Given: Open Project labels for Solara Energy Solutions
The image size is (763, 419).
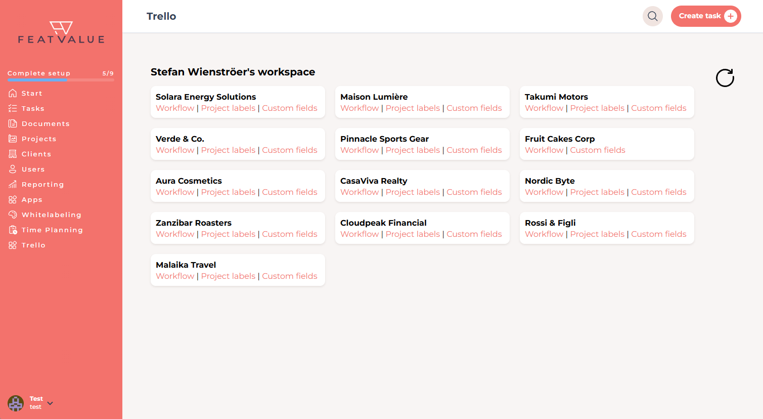Looking at the screenshot, I should click(228, 108).
